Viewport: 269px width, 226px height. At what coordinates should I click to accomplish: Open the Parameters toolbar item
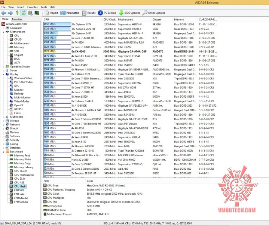(70, 13)
